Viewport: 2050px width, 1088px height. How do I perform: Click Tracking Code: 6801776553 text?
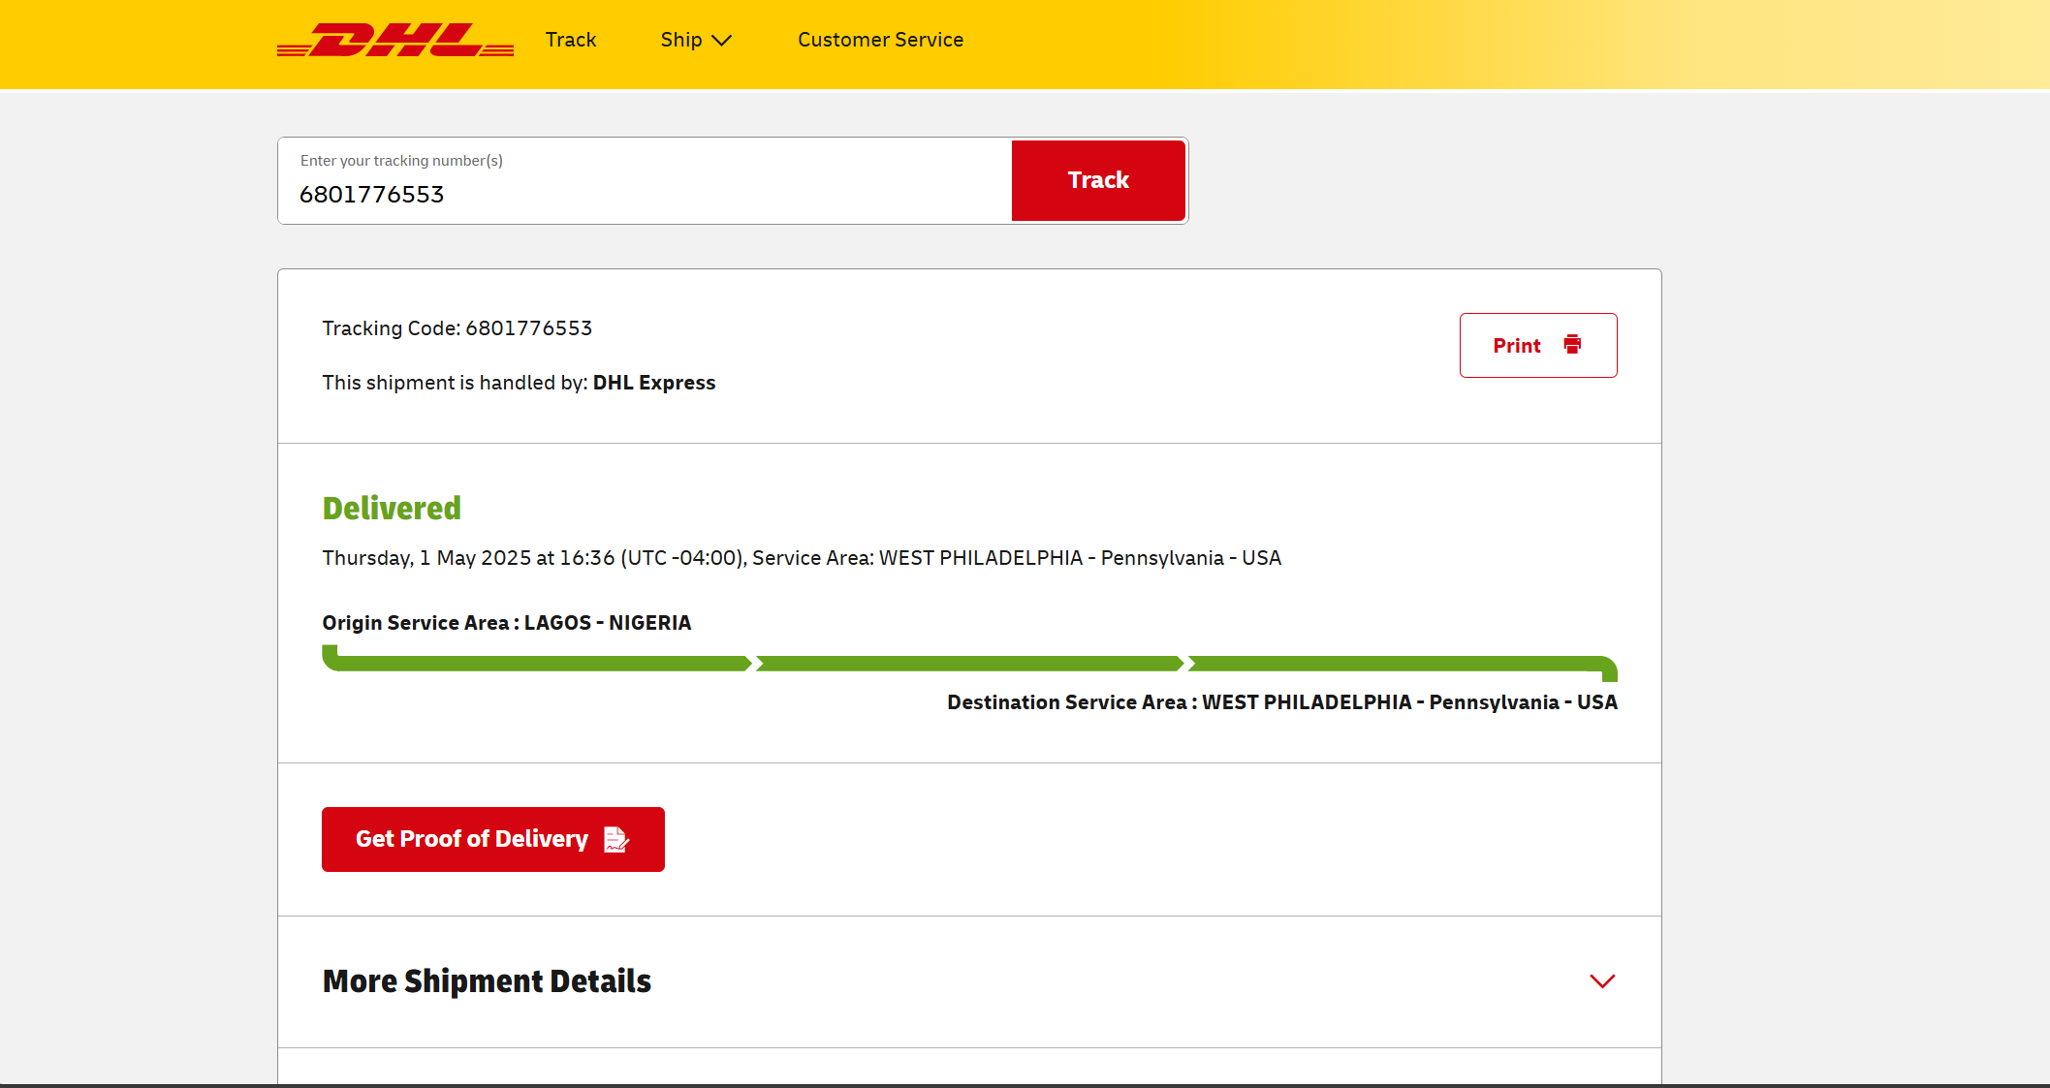pyautogui.click(x=457, y=328)
